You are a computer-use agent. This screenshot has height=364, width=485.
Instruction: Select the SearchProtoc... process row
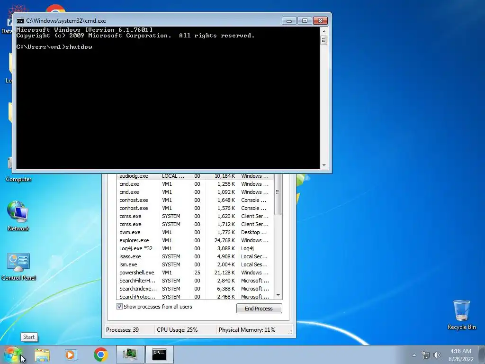pos(195,297)
